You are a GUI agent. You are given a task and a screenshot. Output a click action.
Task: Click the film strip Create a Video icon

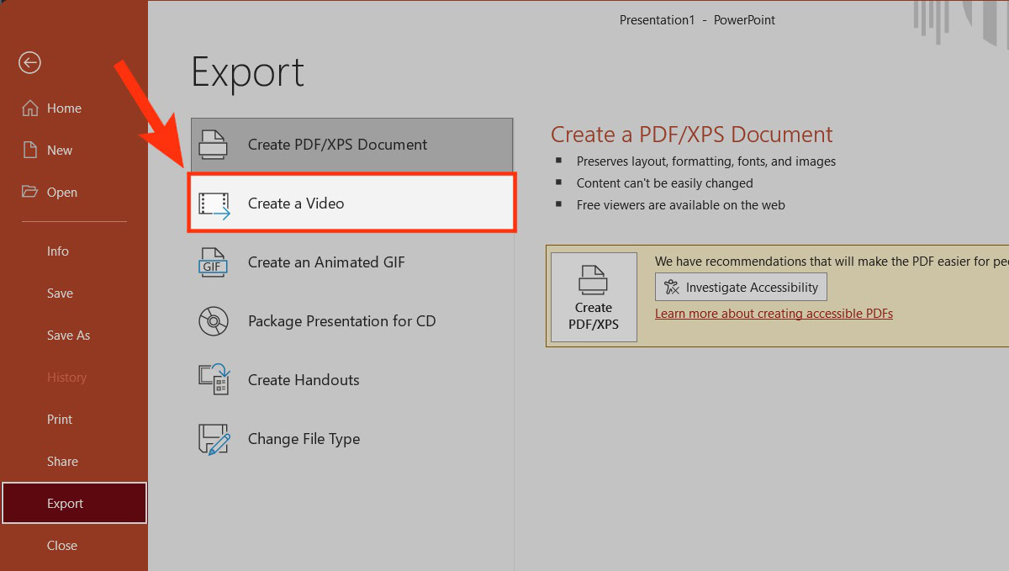pos(214,204)
